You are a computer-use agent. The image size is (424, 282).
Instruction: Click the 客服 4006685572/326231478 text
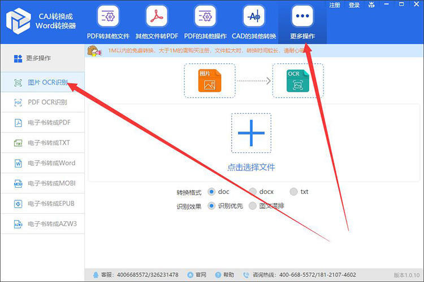(x=140, y=275)
